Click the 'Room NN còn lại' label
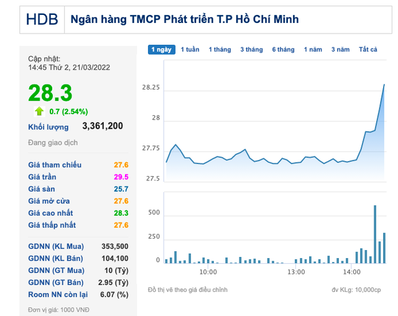The image size is (398, 316). (x=58, y=294)
